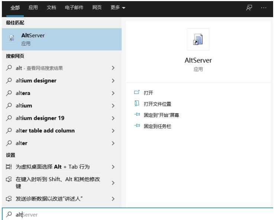Click the large AltServer icon in preview pane
275x220 pixels.
click(198, 39)
